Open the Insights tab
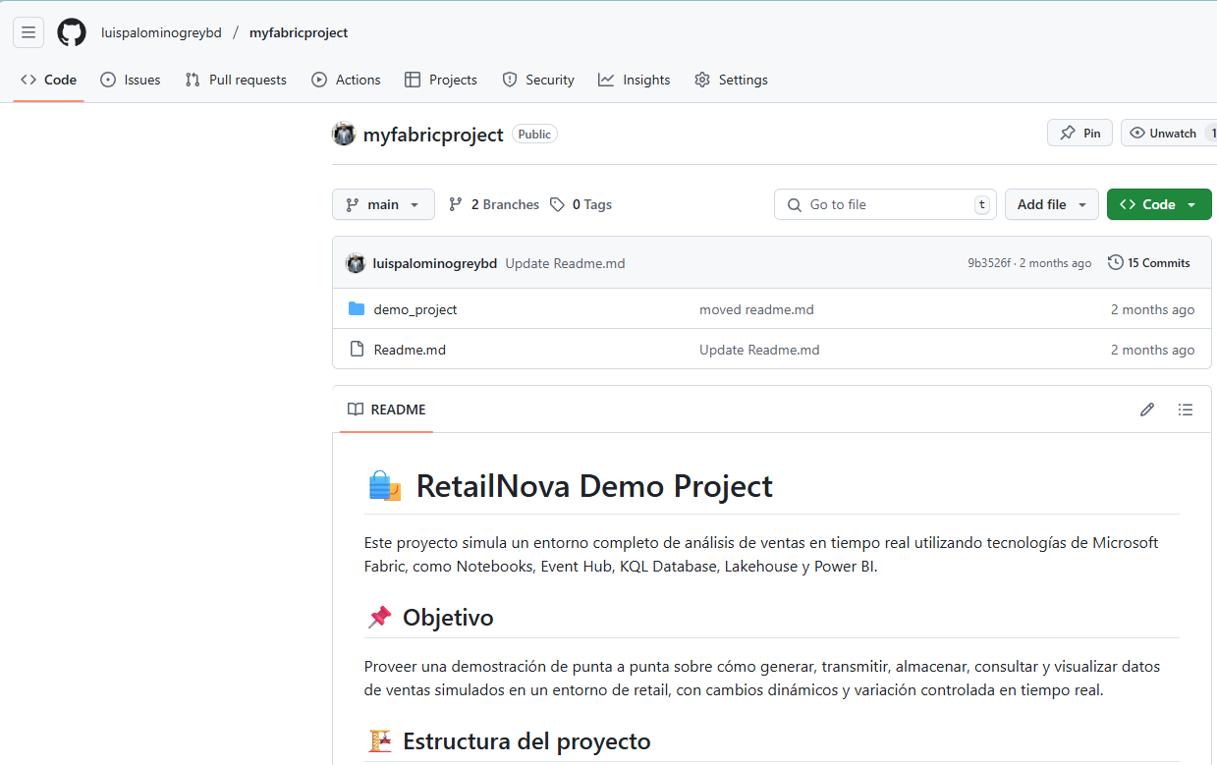This screenshot has height=765, width=1217. [x=635, y=80]
